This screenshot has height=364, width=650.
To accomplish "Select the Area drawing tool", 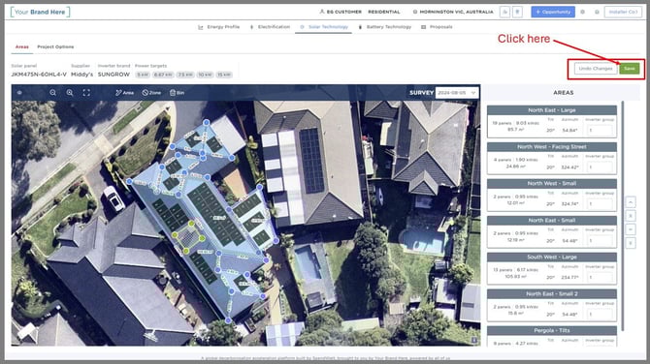I will 124,93.
